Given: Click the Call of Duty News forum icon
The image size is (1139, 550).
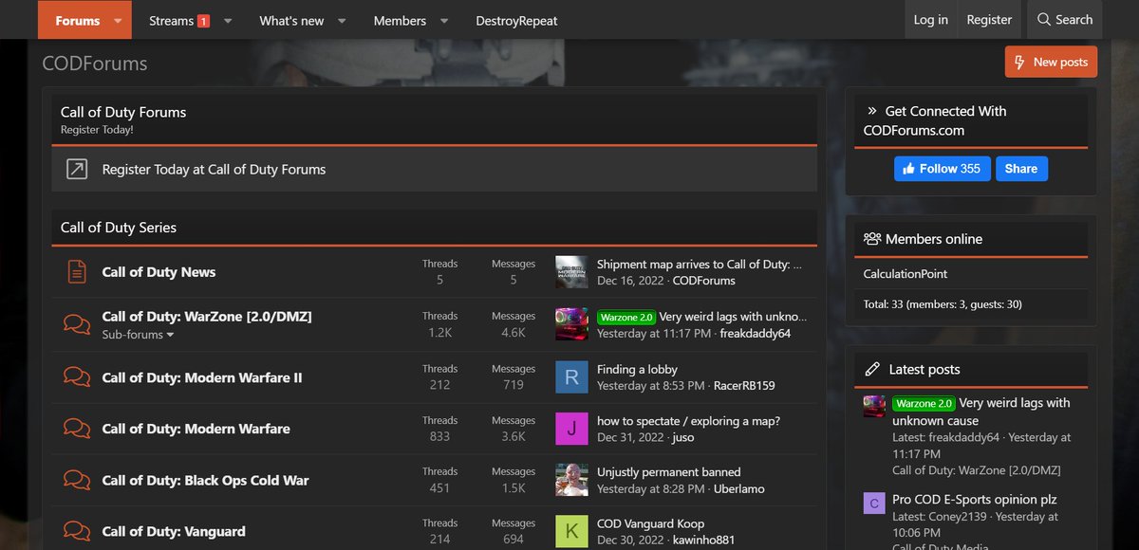Looking at the screenshot, I should (x=77, y=272).
